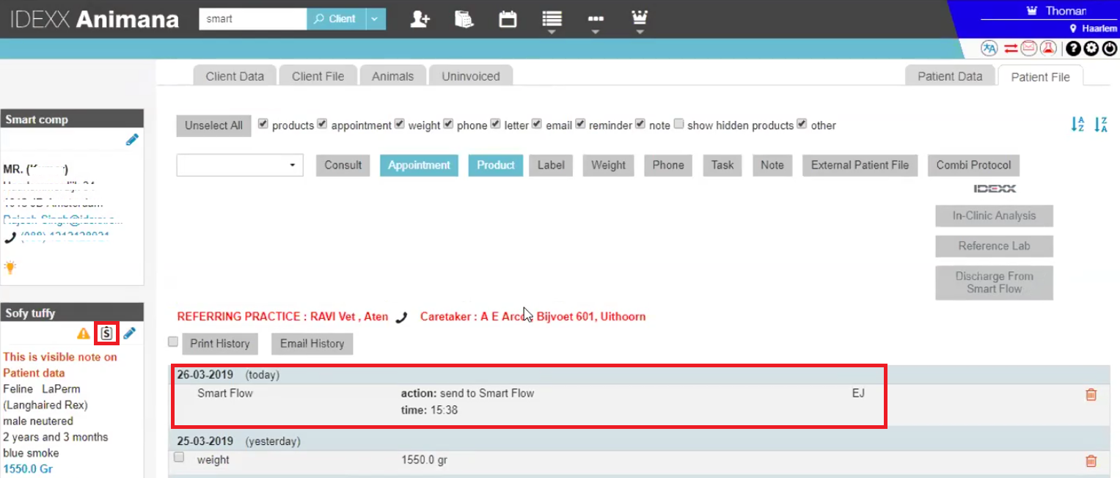
Task: Toggle the letter filter checkbox
Action: coord(496,124)
